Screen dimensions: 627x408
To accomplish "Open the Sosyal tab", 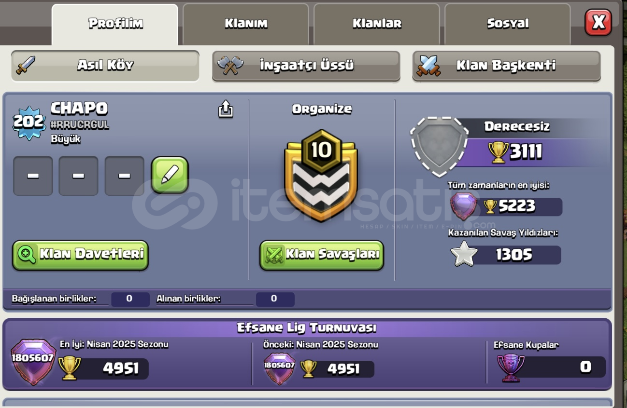I will 508,24.
